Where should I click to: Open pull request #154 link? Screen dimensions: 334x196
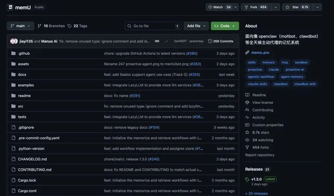tap(154, 127)
